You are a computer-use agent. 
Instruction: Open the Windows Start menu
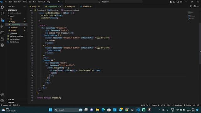pos(51,110)
